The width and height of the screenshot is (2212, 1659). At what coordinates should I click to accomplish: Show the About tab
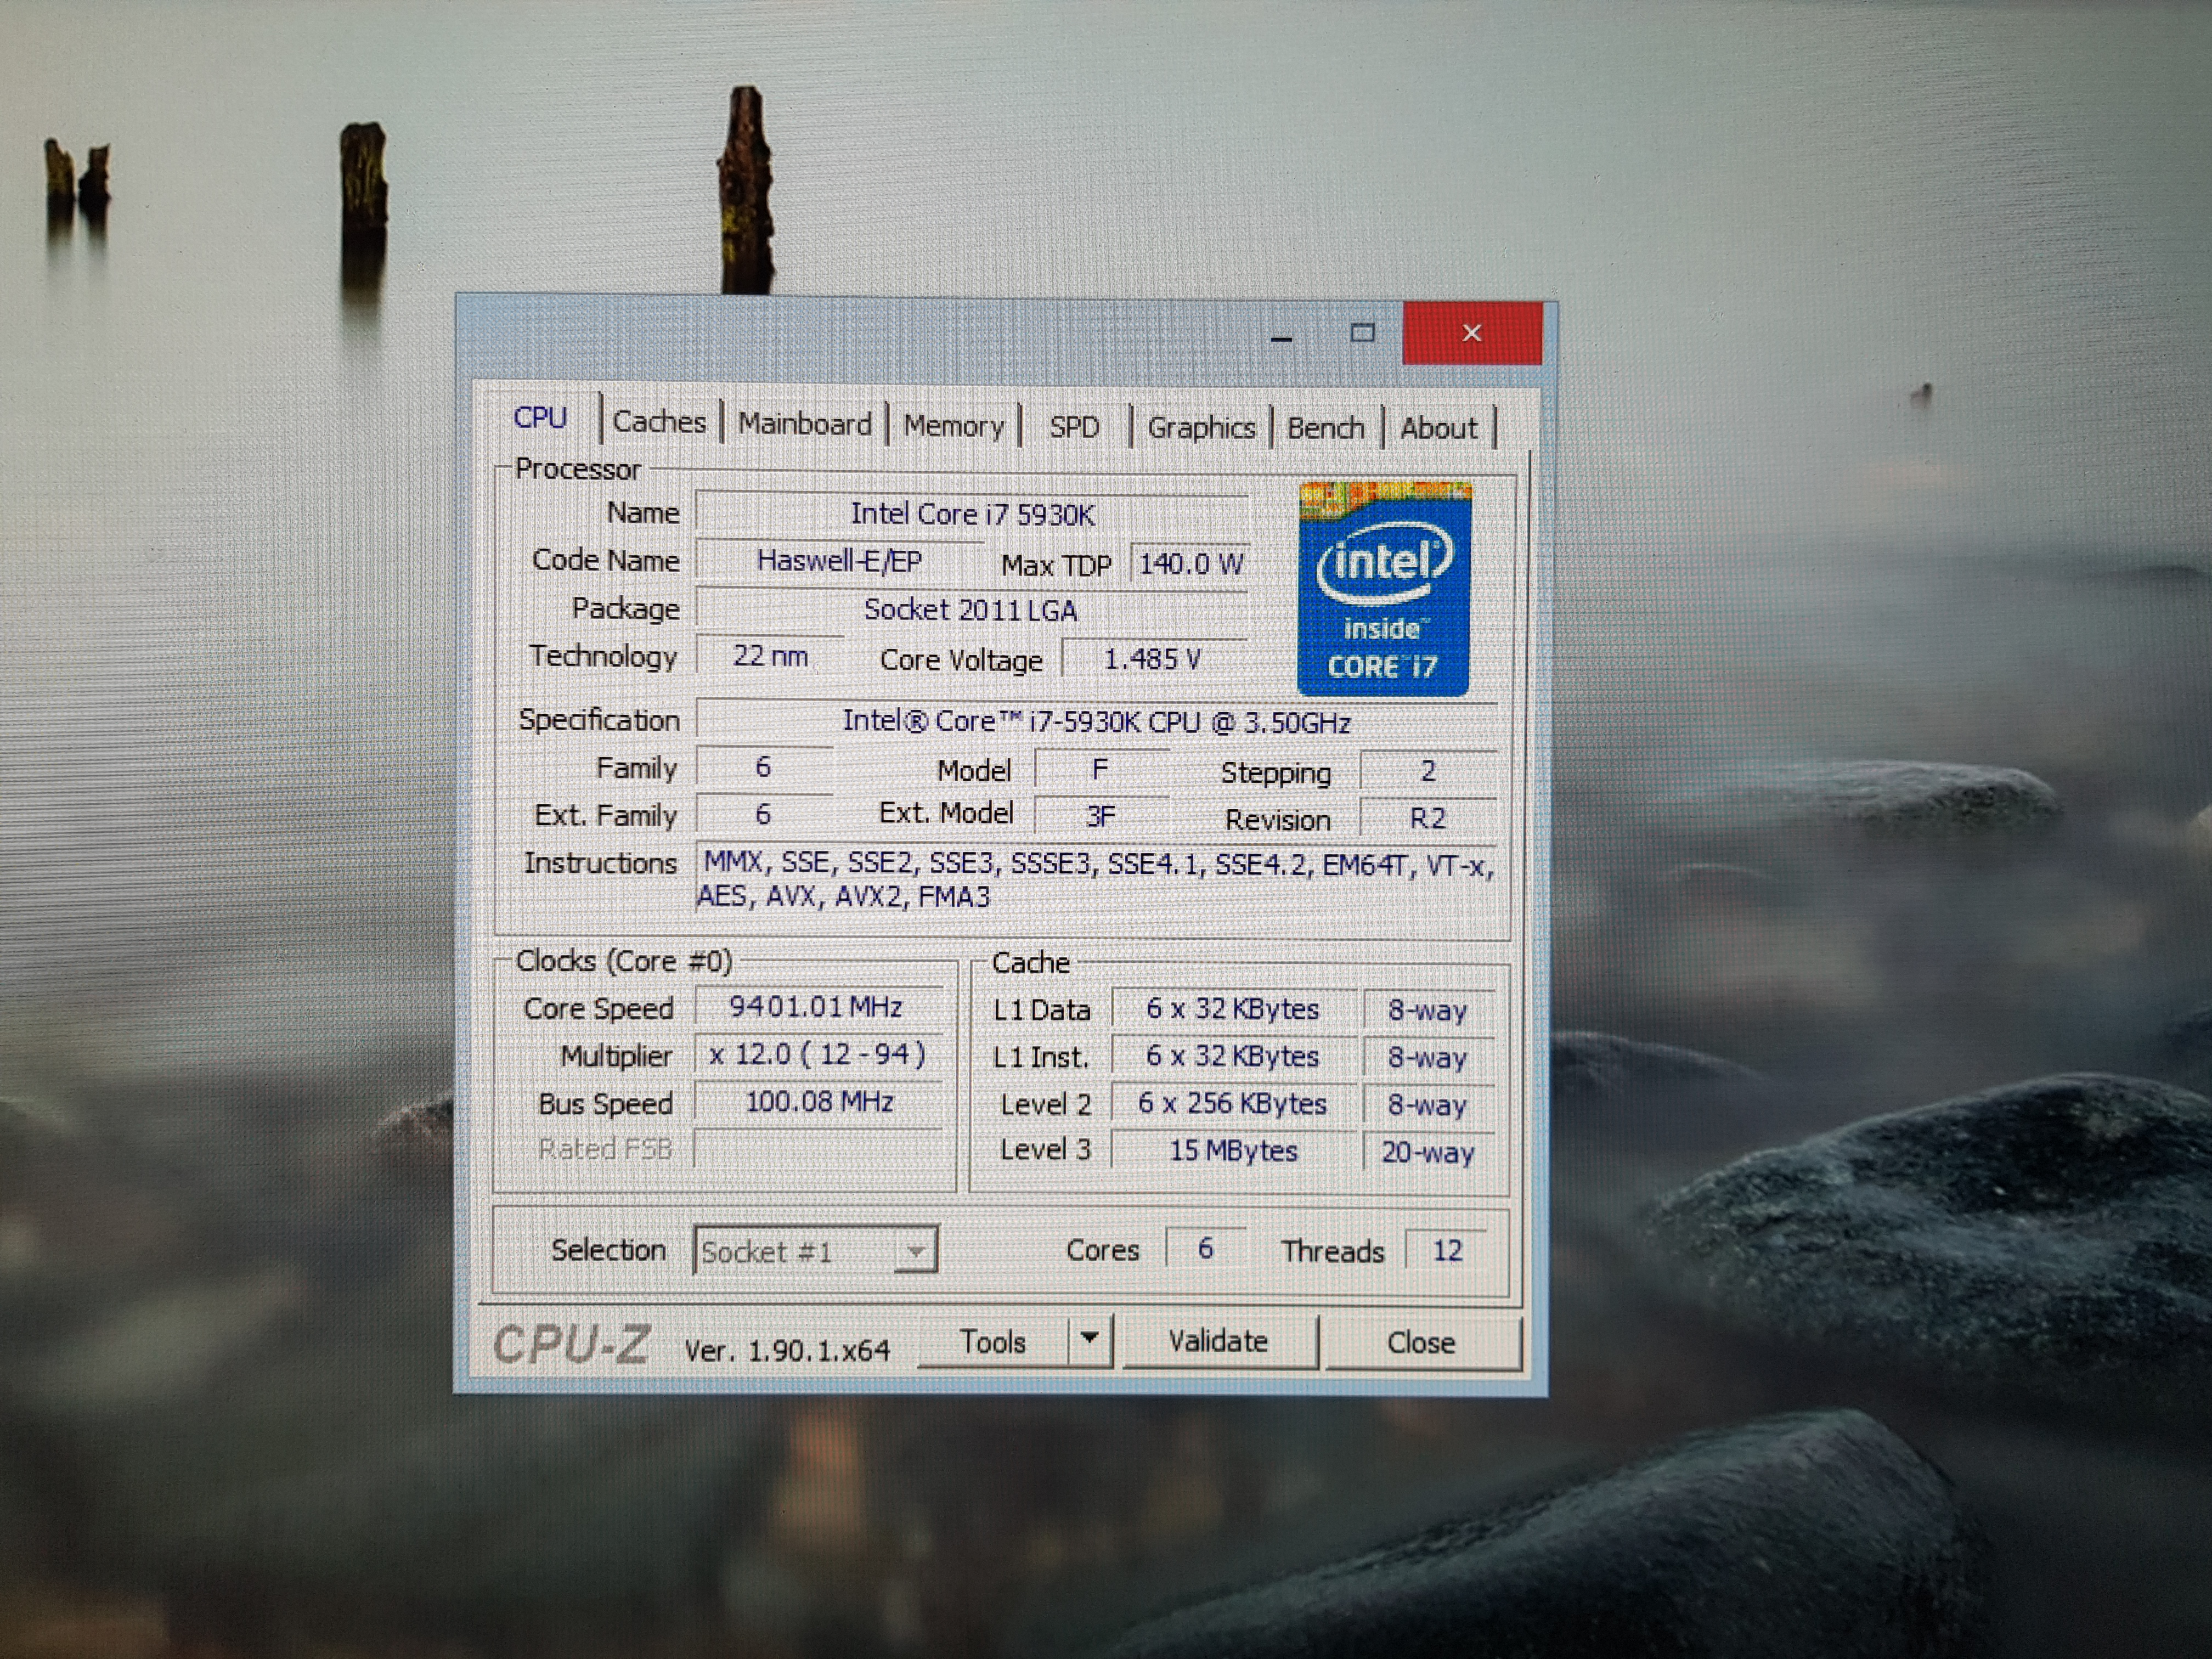click(x=1438, y=428)
